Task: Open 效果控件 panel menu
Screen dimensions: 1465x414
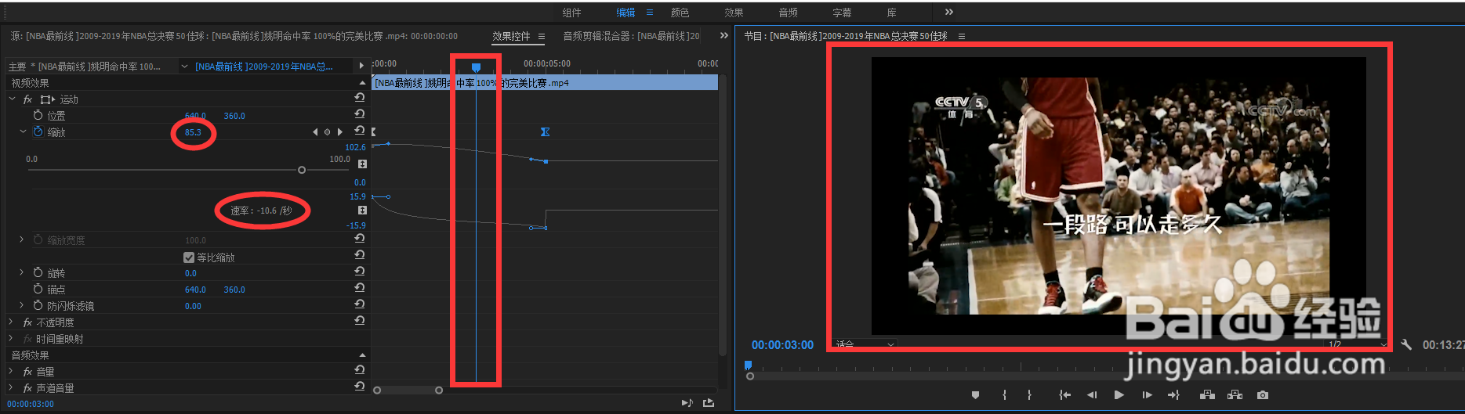Action: 542,36
